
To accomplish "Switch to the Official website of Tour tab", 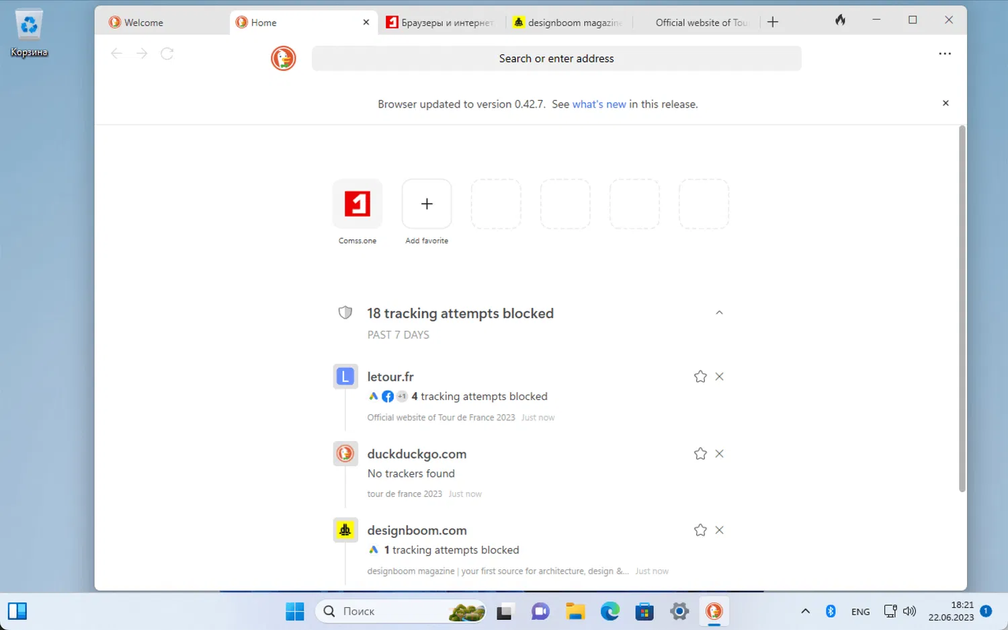I will 696,22.
